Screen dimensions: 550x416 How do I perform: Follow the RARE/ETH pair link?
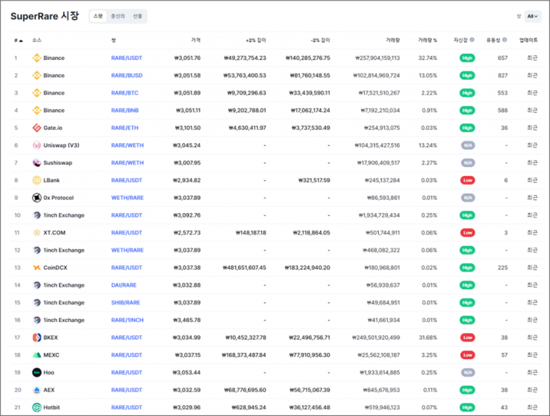click(x=125, y=128)
